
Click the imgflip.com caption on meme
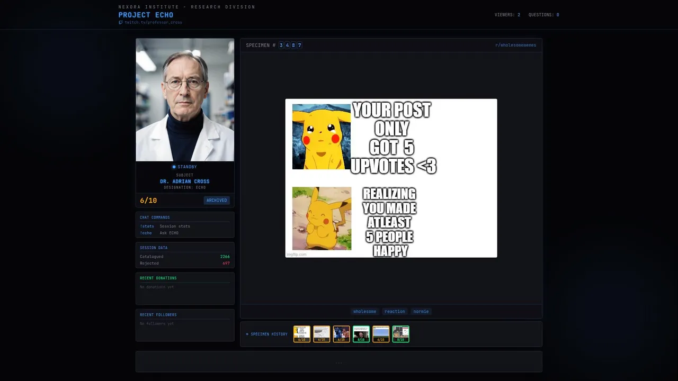(297, 255)
